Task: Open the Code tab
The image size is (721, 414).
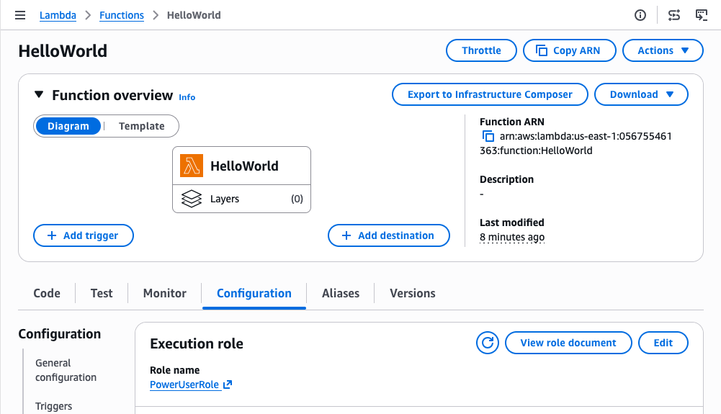Action: tap(47, 293)
